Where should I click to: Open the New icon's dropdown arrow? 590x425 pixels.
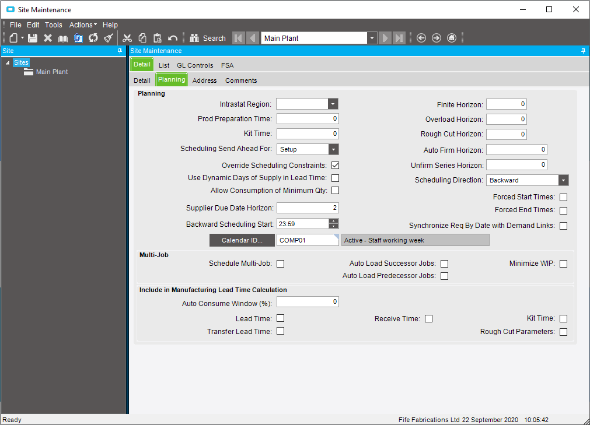[22, 38]
